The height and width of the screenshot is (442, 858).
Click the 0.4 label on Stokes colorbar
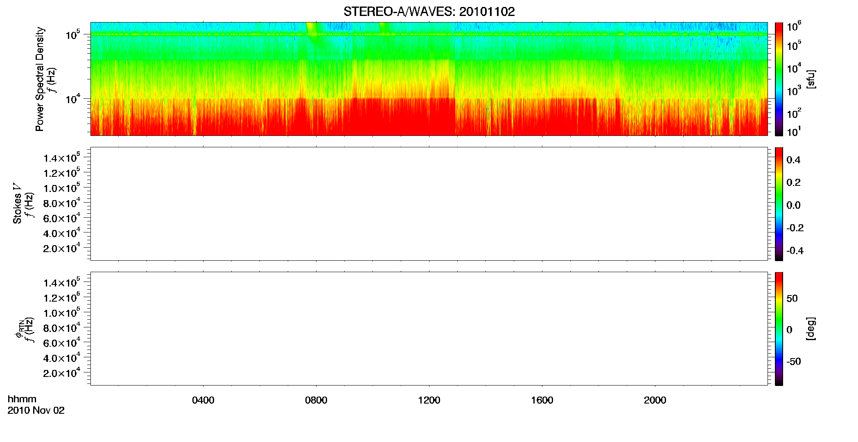tap(793, 160)
